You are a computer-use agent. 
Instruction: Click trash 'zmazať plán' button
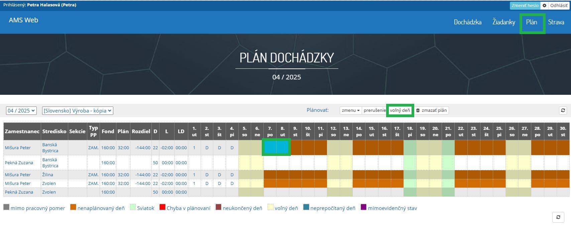432,110
